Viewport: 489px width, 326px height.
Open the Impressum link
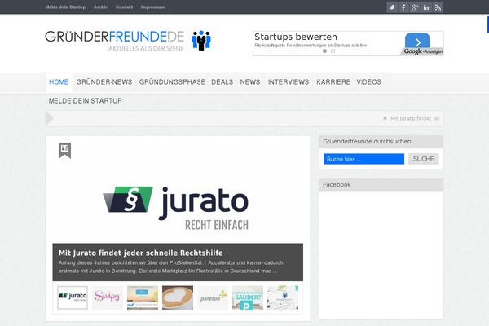(153, 7)
